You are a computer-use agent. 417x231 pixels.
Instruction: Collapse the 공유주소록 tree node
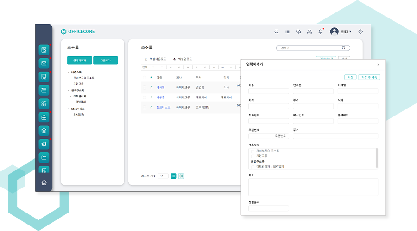tap(69, 91)
